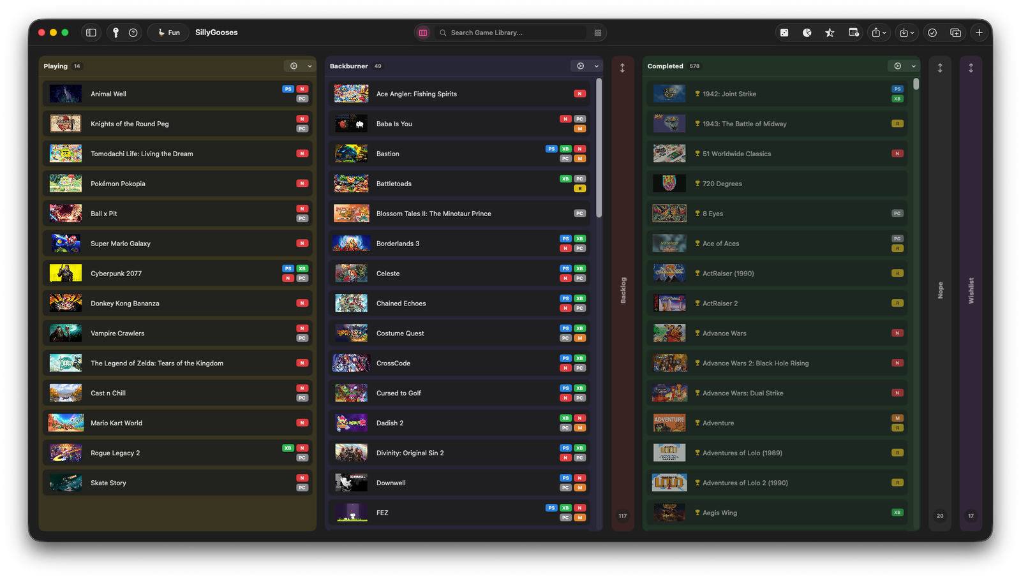Toggle the pink board columns view icon
The height and width of the screenshot is (579, 1021).
coord(423,33)
